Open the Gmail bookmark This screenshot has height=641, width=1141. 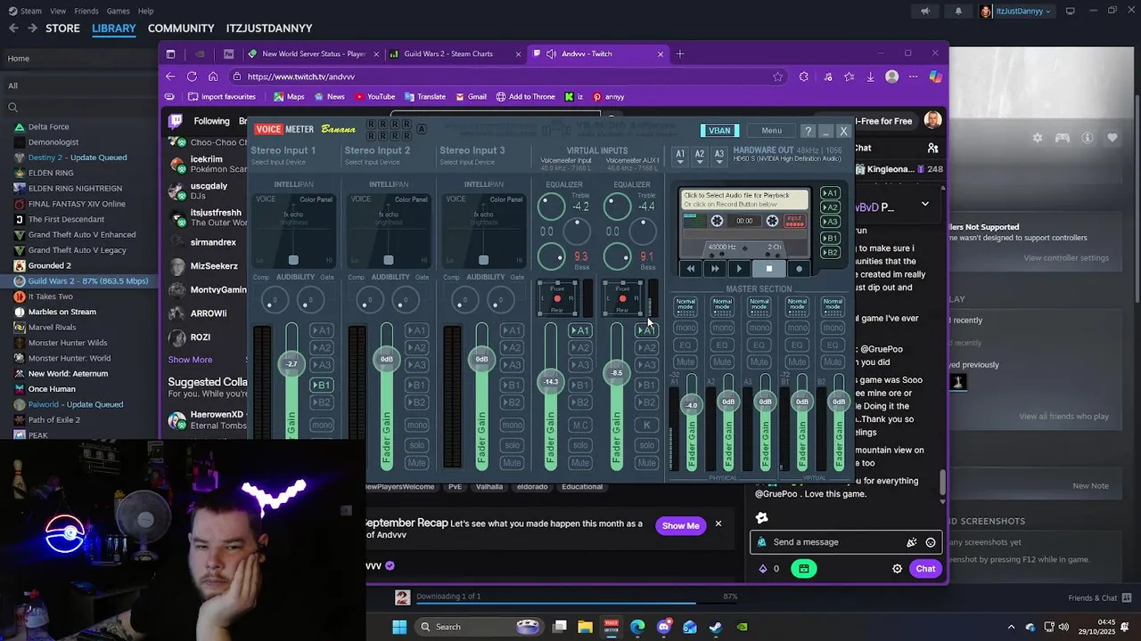[471, 96]
